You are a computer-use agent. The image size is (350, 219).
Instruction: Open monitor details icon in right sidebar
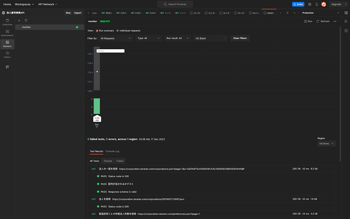click(x=346, y=21)
